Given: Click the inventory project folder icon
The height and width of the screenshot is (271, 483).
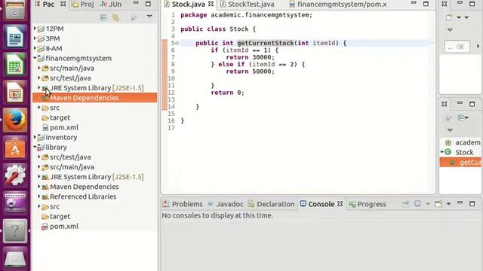Looking at the screenshot, I should (x=41, y=137).
